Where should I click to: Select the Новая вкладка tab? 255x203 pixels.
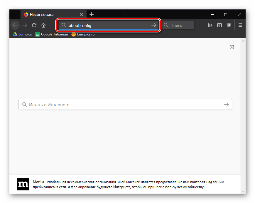(50, 14)
